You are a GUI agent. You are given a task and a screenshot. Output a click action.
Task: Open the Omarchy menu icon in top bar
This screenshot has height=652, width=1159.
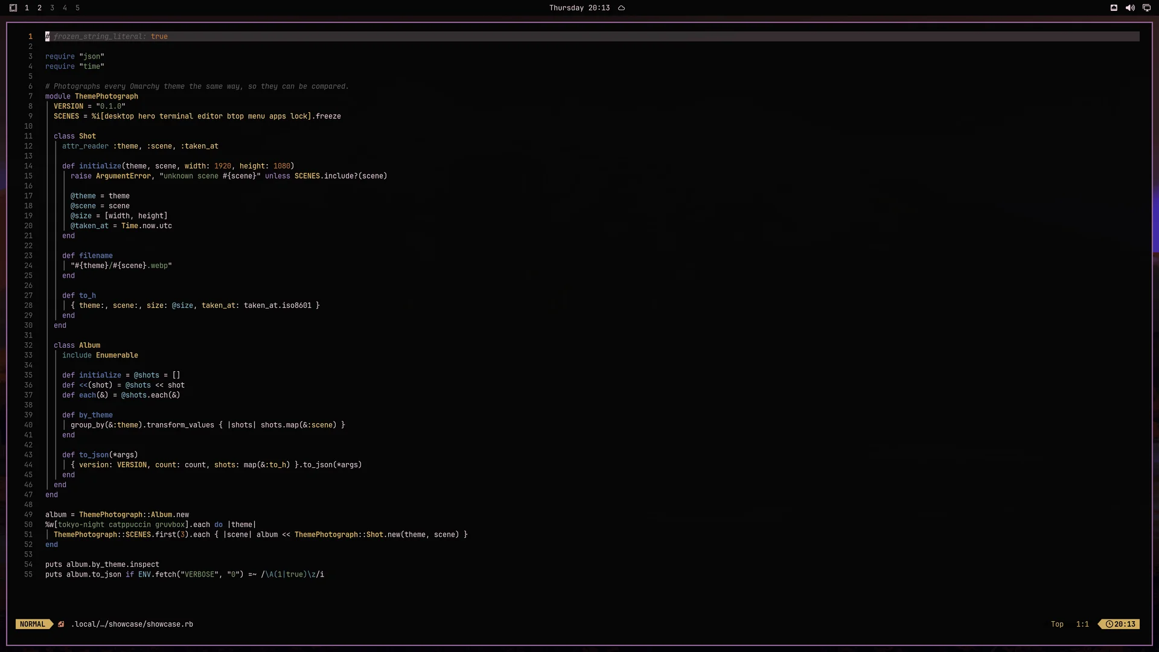13,8
